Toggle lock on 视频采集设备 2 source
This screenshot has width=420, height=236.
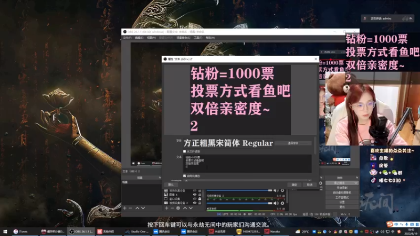click(x=199, y=203)
